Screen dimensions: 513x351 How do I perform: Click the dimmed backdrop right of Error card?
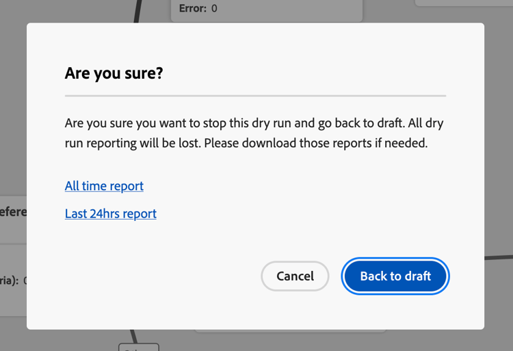point(390,11)
